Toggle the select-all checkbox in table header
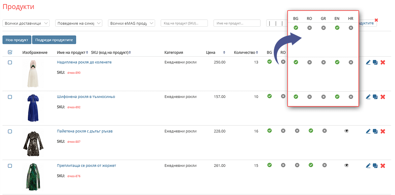Image resolution: width=395 pixels, height=195 pixels. (10, 52)
